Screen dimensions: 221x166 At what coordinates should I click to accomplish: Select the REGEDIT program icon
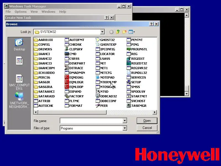pyautogui.click(x=128, y=59)
